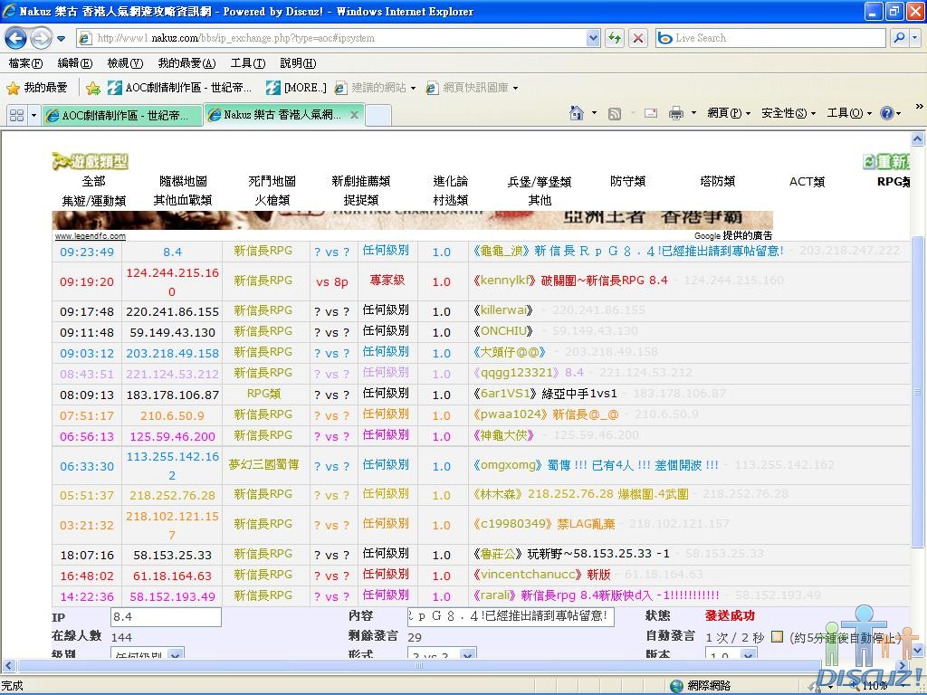
Task: Click IP 220.241.86.155 cell
Action: point(172,311)
